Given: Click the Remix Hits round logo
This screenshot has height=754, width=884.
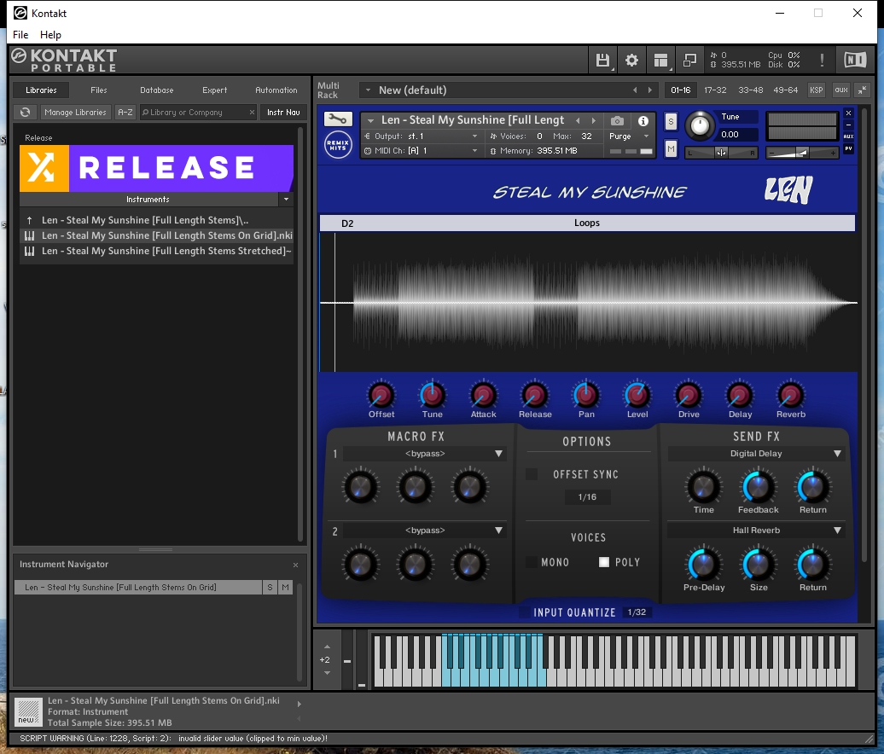Looking at the screenshot, I should 338,145.
